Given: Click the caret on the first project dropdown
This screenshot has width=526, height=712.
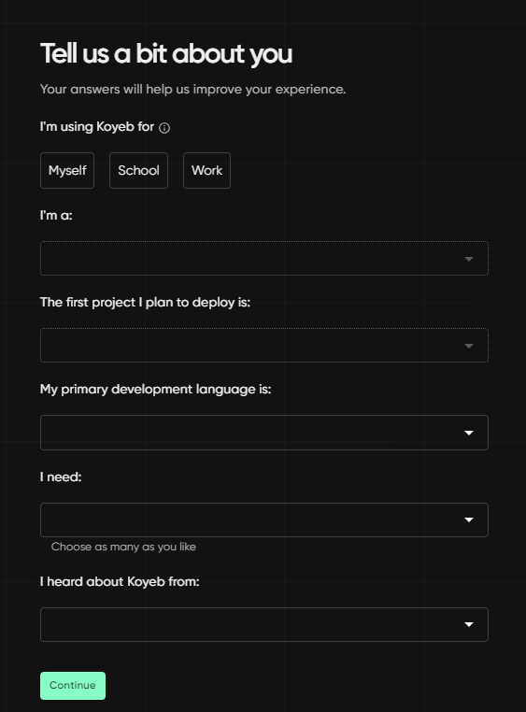Looking at the screenshot, I should coord(469,346).
